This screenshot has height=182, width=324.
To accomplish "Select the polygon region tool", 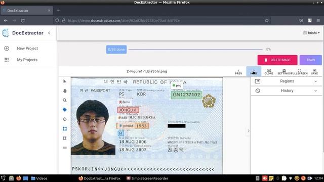I will click(65, 138).
